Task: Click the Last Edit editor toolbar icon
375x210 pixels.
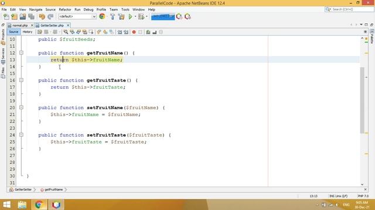Action: [x=40, y=32]
